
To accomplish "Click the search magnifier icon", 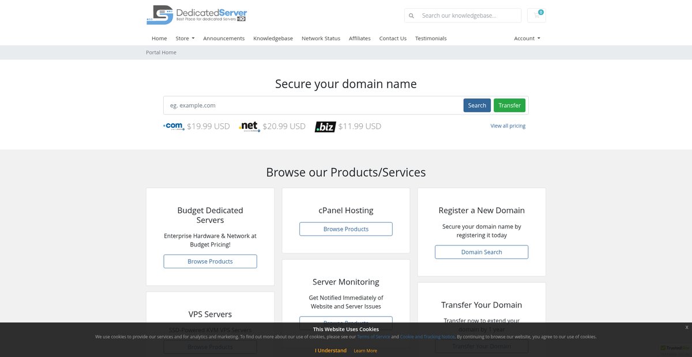I will 411,16.
